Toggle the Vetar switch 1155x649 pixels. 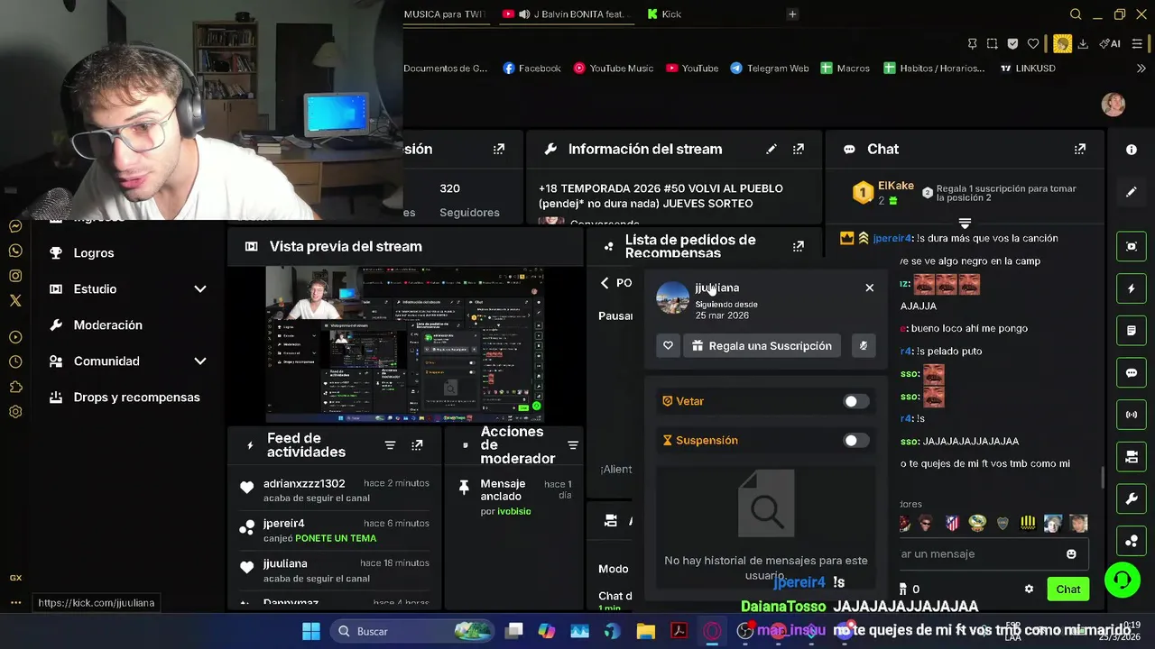(x=855, y=401)
